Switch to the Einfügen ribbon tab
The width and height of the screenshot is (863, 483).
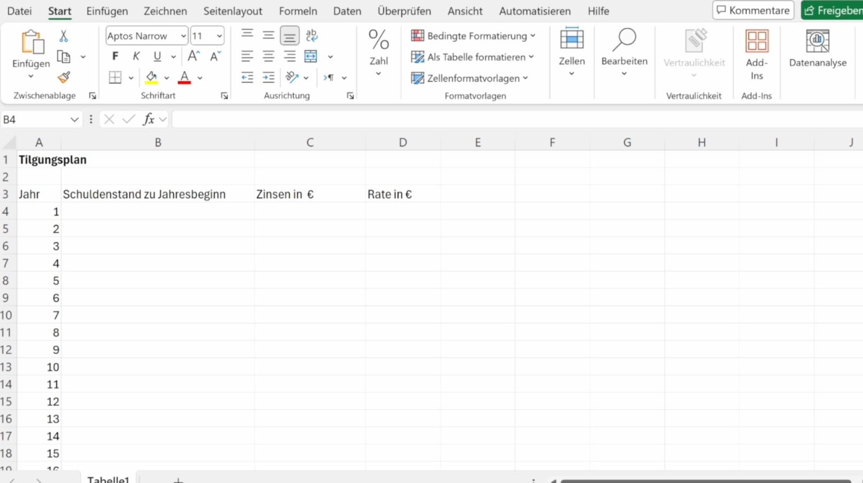coord(107,11)
